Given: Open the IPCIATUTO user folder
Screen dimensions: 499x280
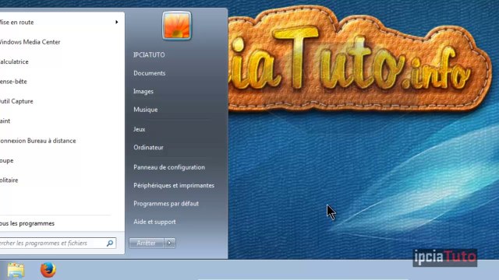Looking at the screenshot, I should [x=149, y=55].
